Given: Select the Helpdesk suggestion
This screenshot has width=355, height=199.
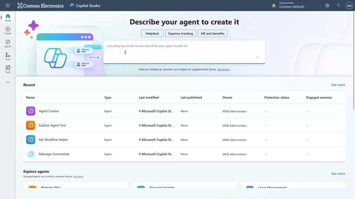Looking at the screenshot, I should (x=152, y=33).
